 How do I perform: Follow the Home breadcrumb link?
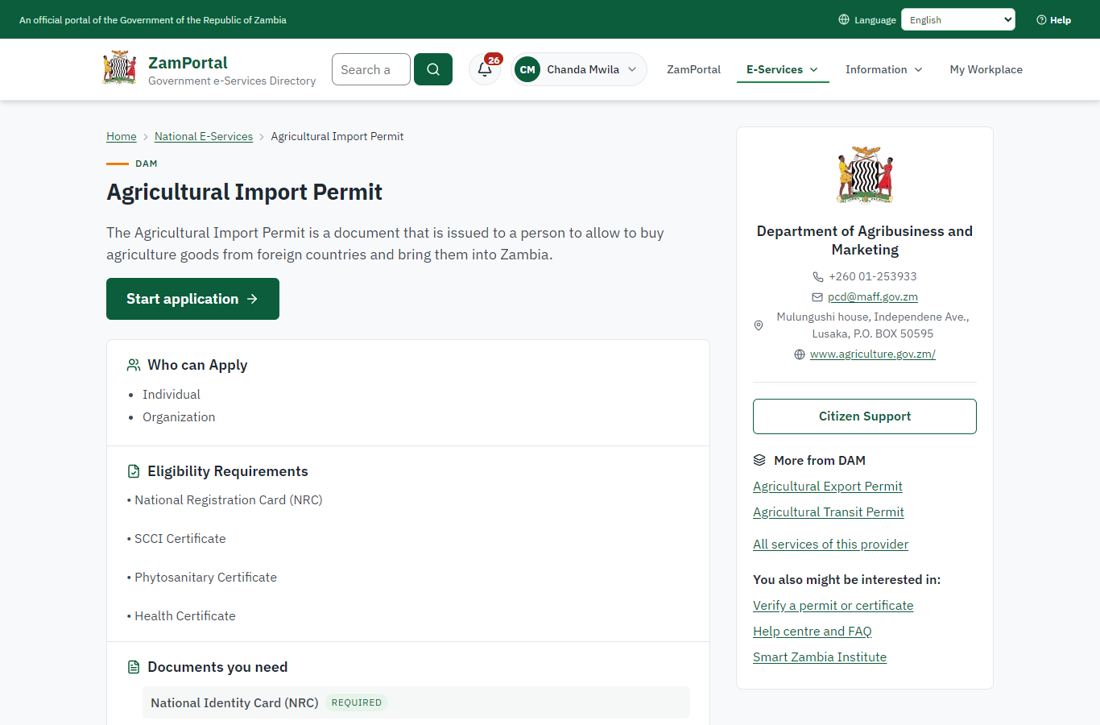pyautogui.click(x=122, y=136)
